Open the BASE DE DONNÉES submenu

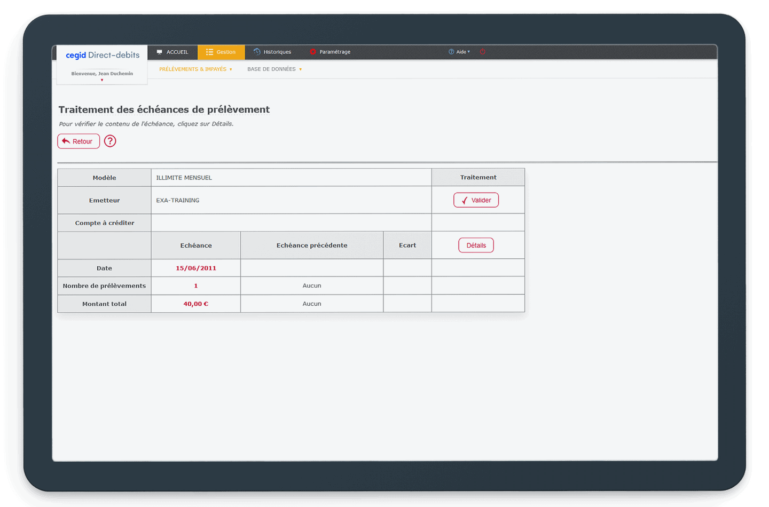click(274, 69)
